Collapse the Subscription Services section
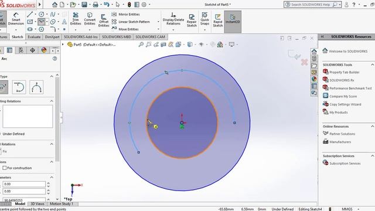The image size is (375, 211). pyautogui.click(x=373, y=156)
